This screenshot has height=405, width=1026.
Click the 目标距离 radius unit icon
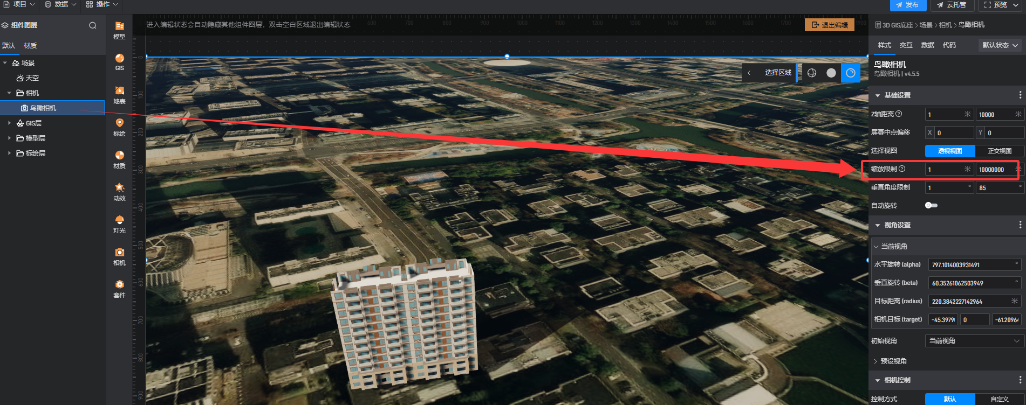click(1015, 301)
